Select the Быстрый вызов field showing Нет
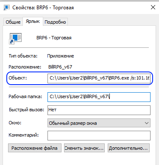The height and width of the screenshot is (165, 159). [x=99, y=110]
